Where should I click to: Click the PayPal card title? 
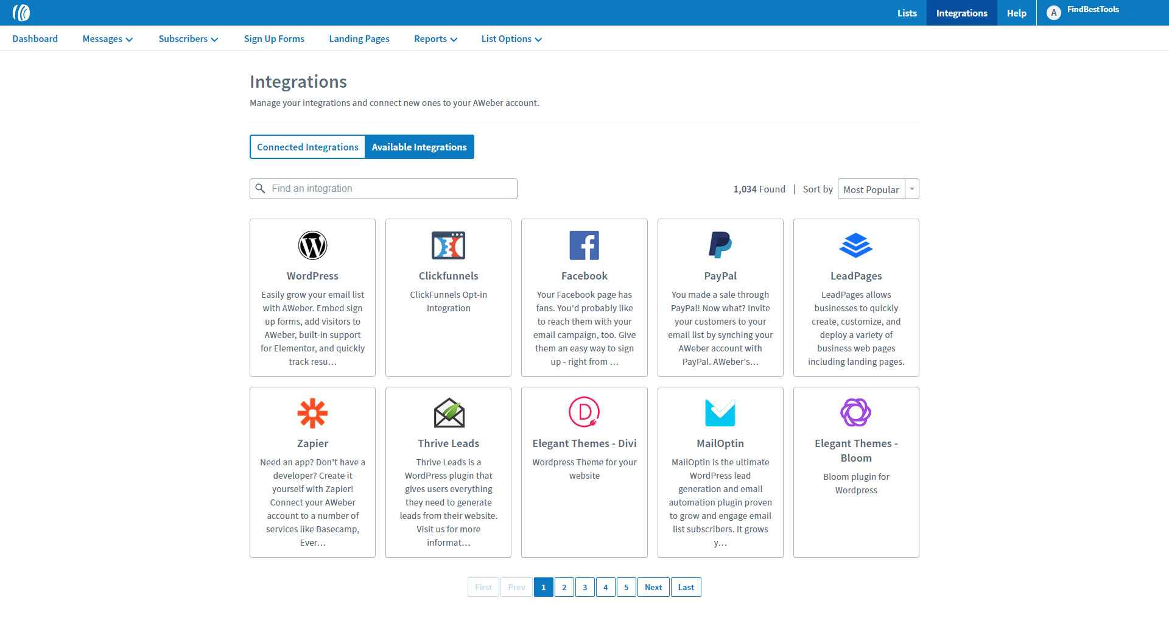point(720,276)
